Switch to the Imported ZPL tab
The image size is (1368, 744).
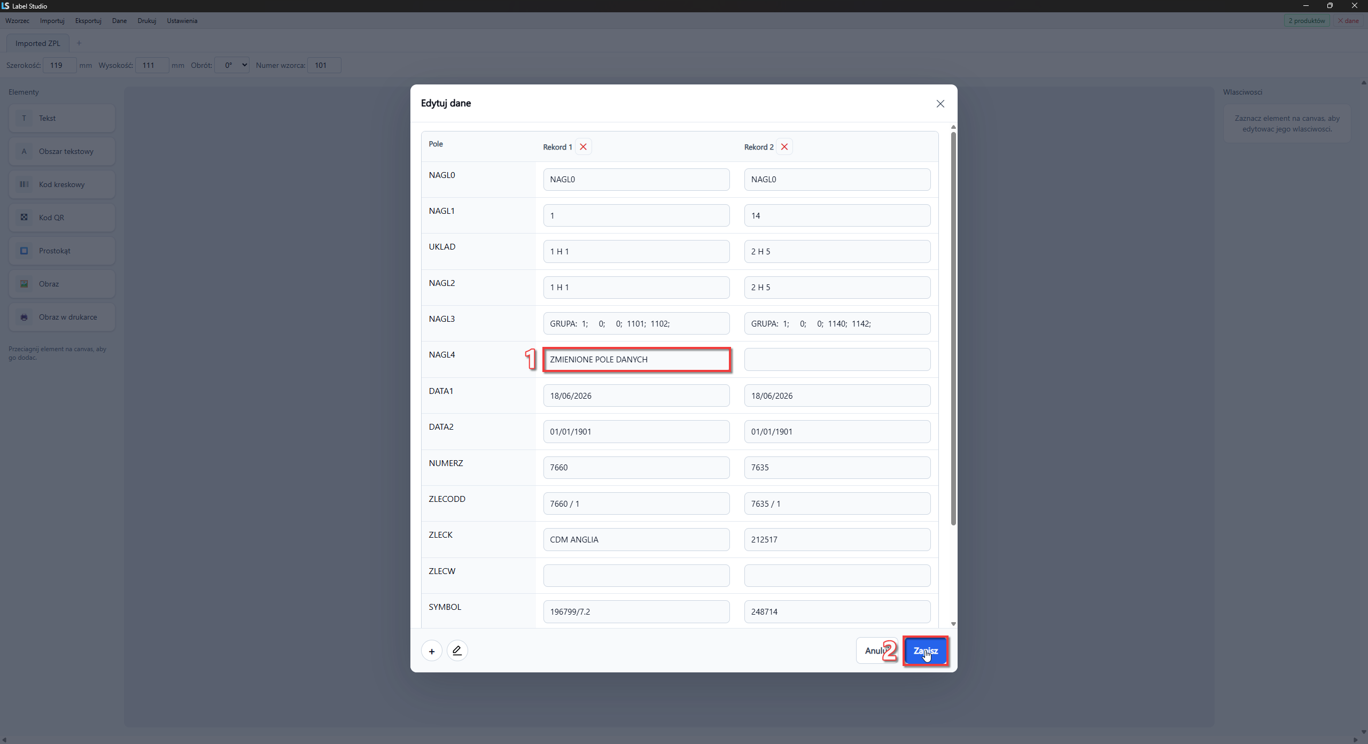tap(38, 43)
